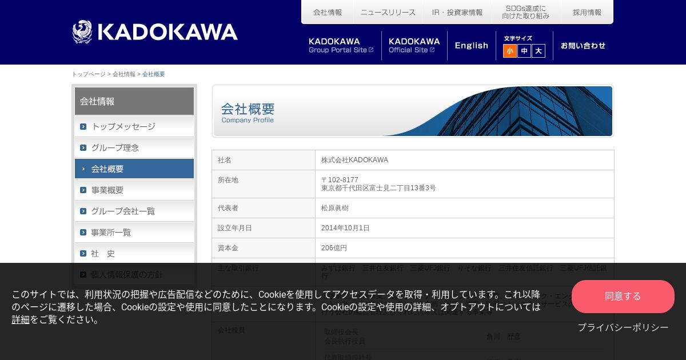Click the 資本金 row label
Image resolution: width=686 pixels, height=360 pixels.
[228, 248]
